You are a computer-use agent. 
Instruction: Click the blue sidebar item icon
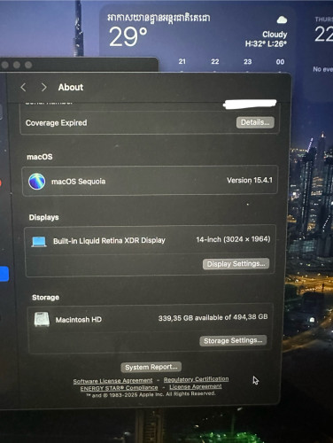point(4,274)
